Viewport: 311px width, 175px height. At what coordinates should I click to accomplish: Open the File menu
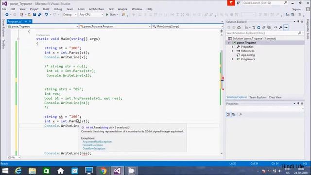point(4,9)
